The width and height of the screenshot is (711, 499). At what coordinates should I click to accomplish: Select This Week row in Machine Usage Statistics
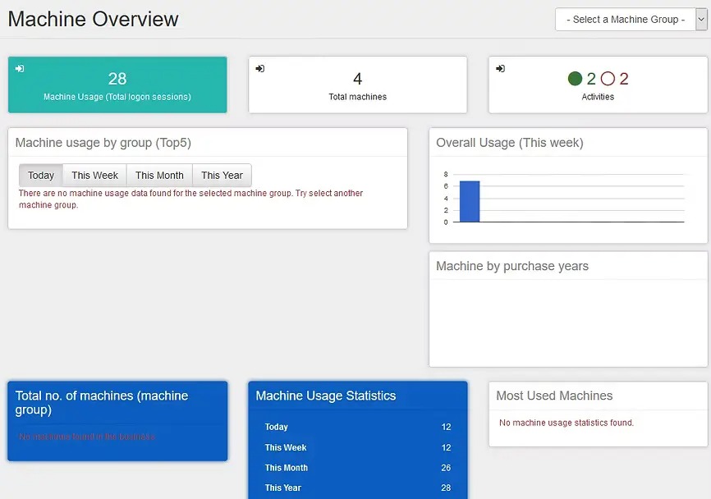[357, 447]
